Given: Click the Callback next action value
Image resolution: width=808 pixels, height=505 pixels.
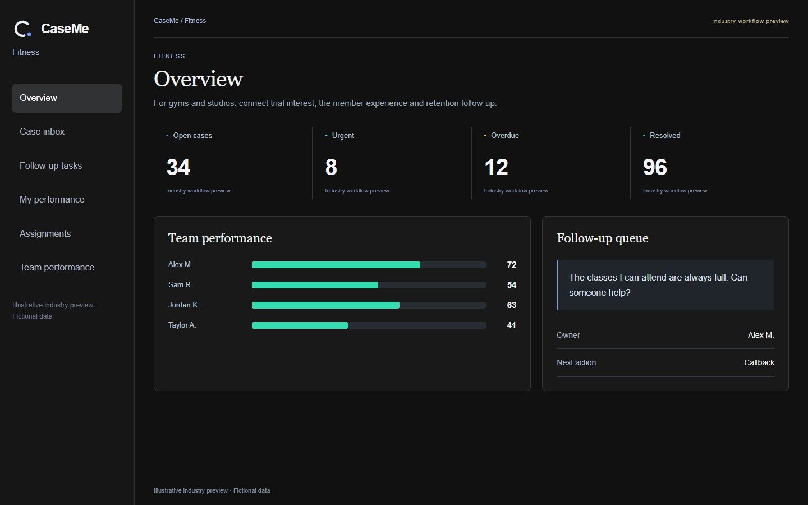Looking at the screenshot, I should point(759,363).
